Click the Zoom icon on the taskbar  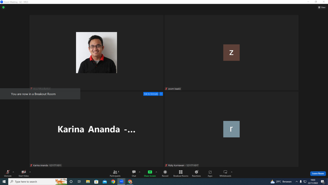pyautogui.click(x=121, y=181)
